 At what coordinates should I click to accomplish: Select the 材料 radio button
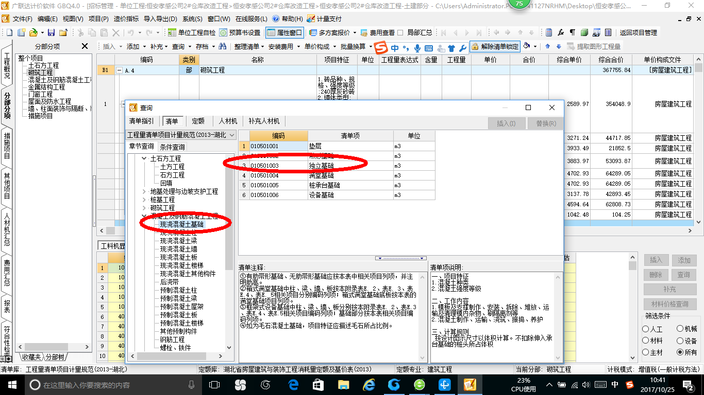point(646,340)
